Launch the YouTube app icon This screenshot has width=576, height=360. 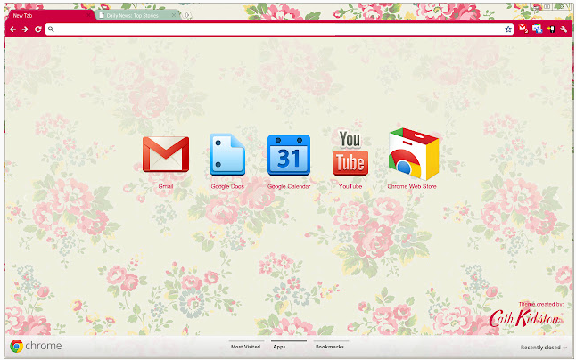[x=350, y=152]
